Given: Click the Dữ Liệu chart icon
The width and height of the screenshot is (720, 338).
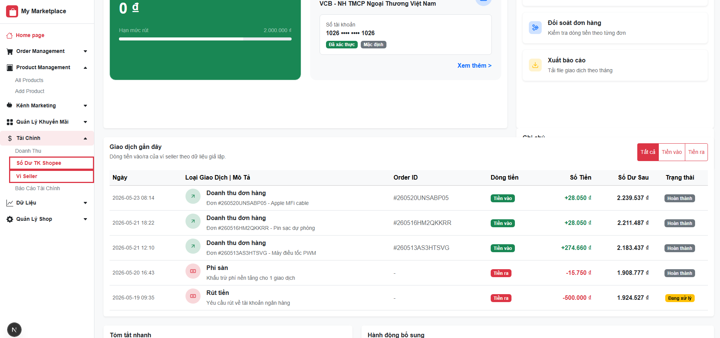Looking at the screenshot, I should point(10,203).
